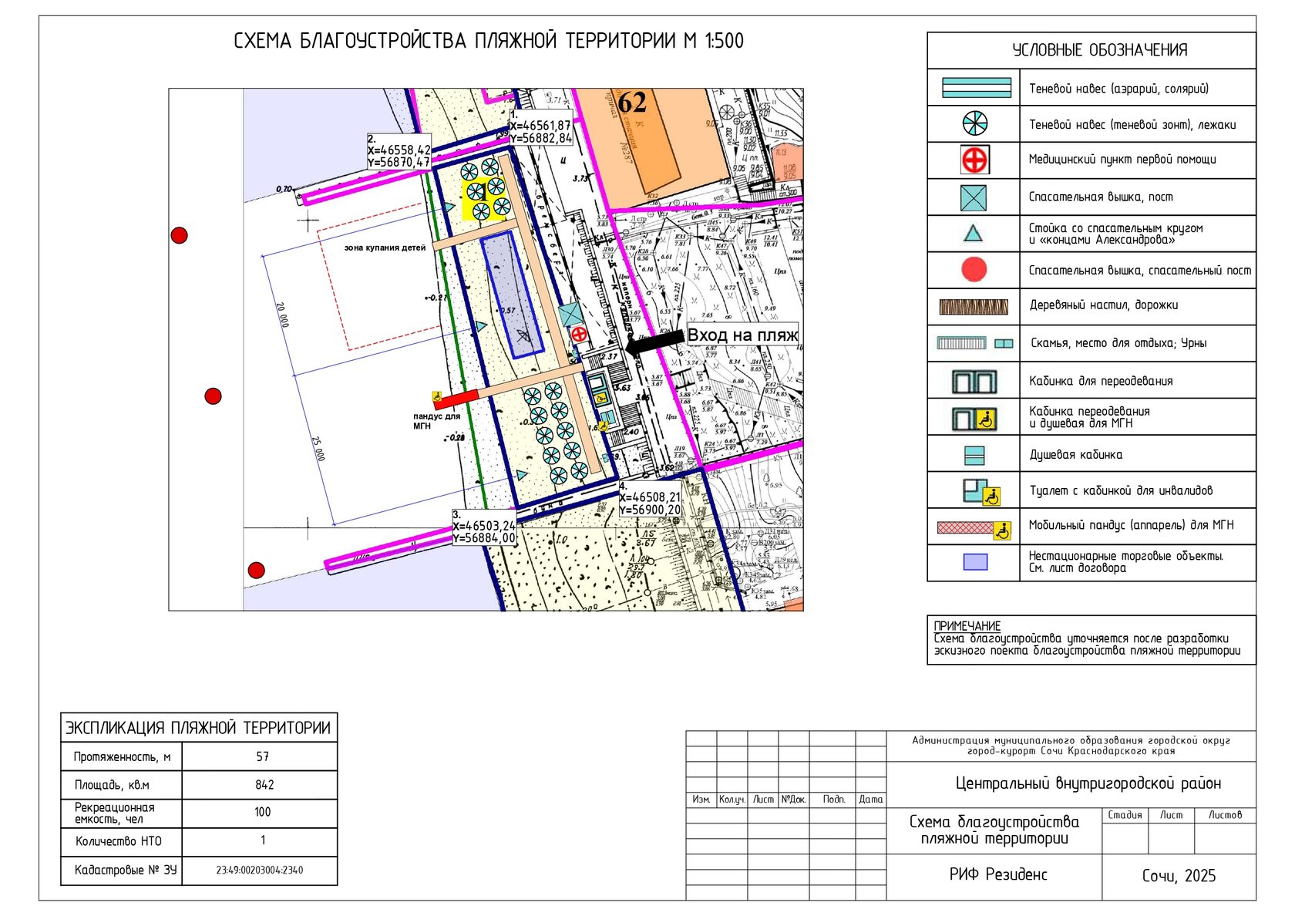This screenshot has height=916, width=1295.
Task: Click the wheelchair sign beside the map ramp
Action: [436, 396]
